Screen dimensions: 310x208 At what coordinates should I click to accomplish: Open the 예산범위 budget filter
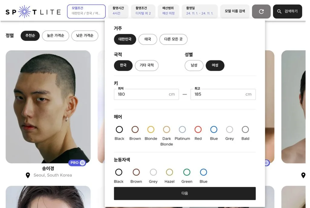pyautogui.click(x=169, y=11)
